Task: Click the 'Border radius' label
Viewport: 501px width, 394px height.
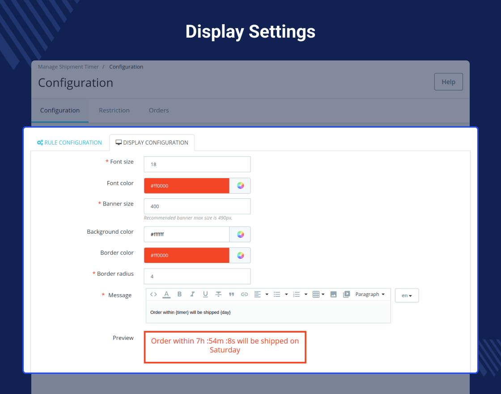Action: click(115, 274)
